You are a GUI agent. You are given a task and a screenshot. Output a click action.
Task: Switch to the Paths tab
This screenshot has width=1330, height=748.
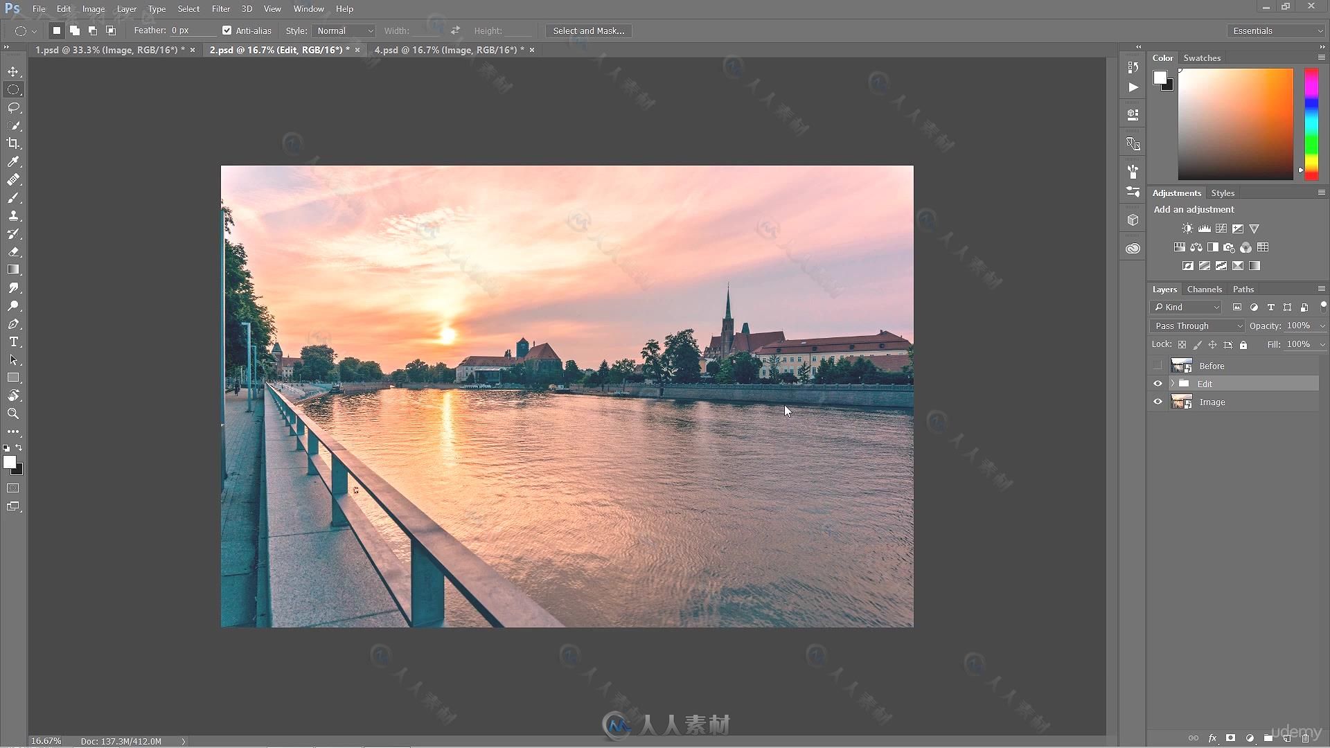point(1243,289)
